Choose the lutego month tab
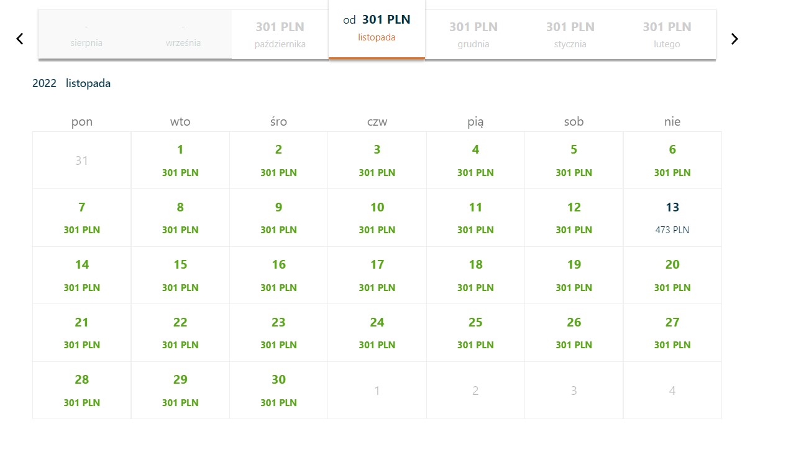Screen dimensions: 791x449 pyautogui.click(x=667, y=35)
